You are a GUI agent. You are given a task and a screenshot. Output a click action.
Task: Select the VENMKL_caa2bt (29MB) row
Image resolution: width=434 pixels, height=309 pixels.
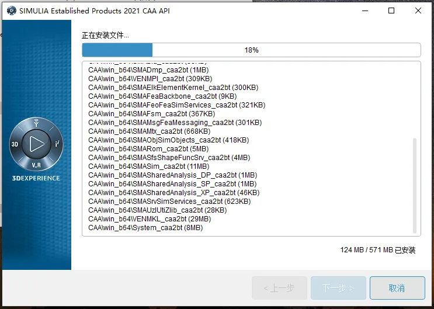tap(150, 219)
